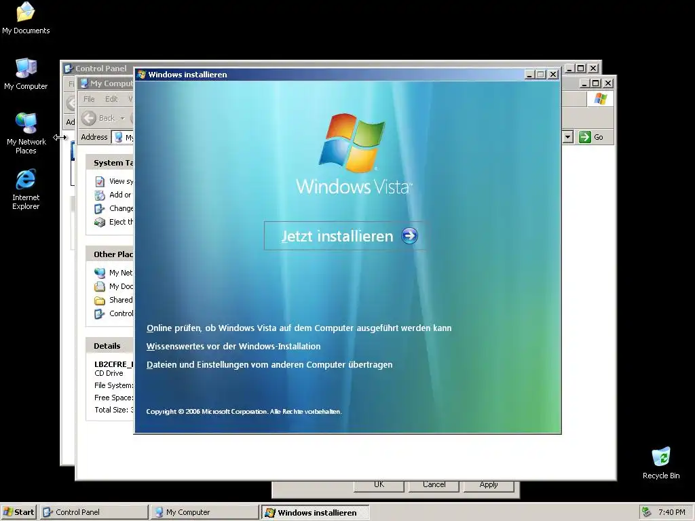
Task: Click the Apply button in background dialog
Action: [x=489, y=485]
